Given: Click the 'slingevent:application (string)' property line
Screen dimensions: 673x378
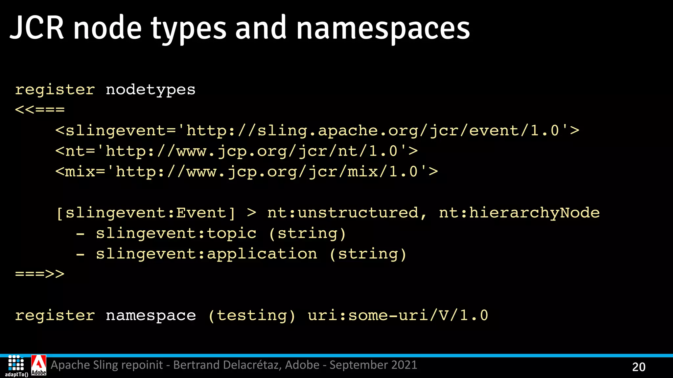Looking at the screenshot, I should (x=241, y=254).
